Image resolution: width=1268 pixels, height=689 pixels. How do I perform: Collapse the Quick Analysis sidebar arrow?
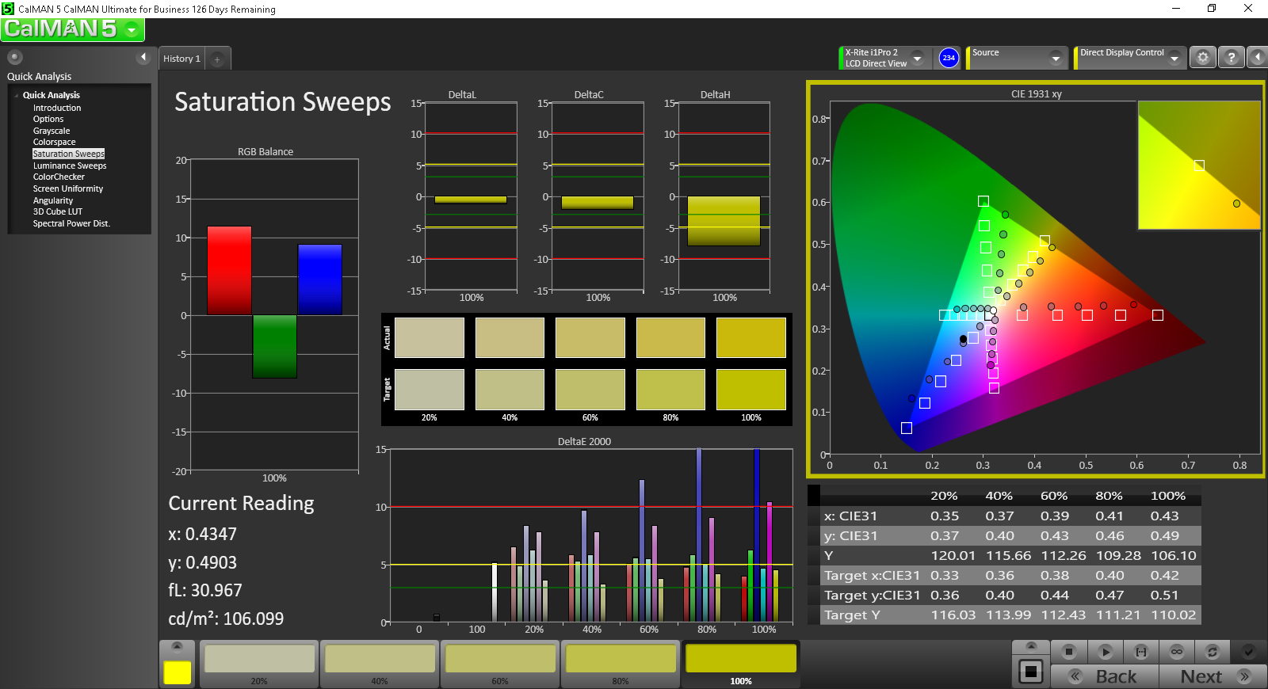click(x=143, y=57)
